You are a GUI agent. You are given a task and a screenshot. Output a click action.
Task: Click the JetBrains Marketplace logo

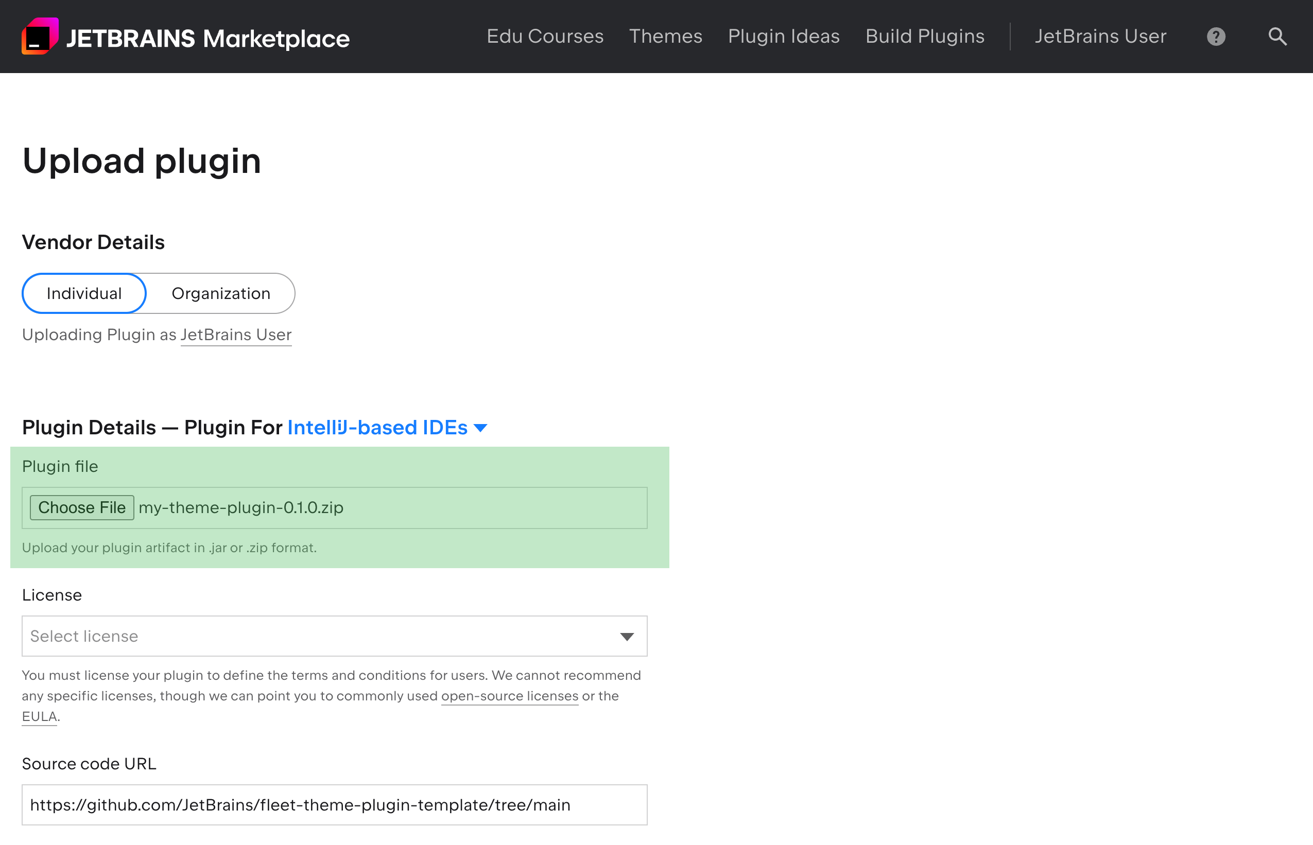184,37
